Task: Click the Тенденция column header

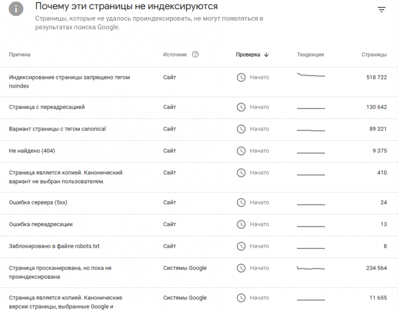Action: click(310, 55)
